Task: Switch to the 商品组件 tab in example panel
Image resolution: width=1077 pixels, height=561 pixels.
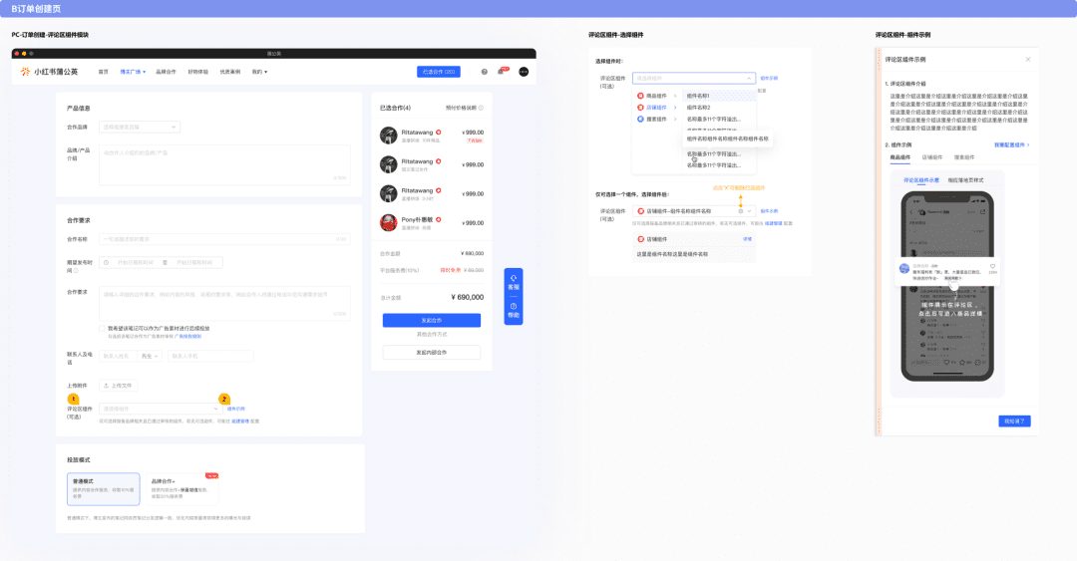Action: pos(899,157)
